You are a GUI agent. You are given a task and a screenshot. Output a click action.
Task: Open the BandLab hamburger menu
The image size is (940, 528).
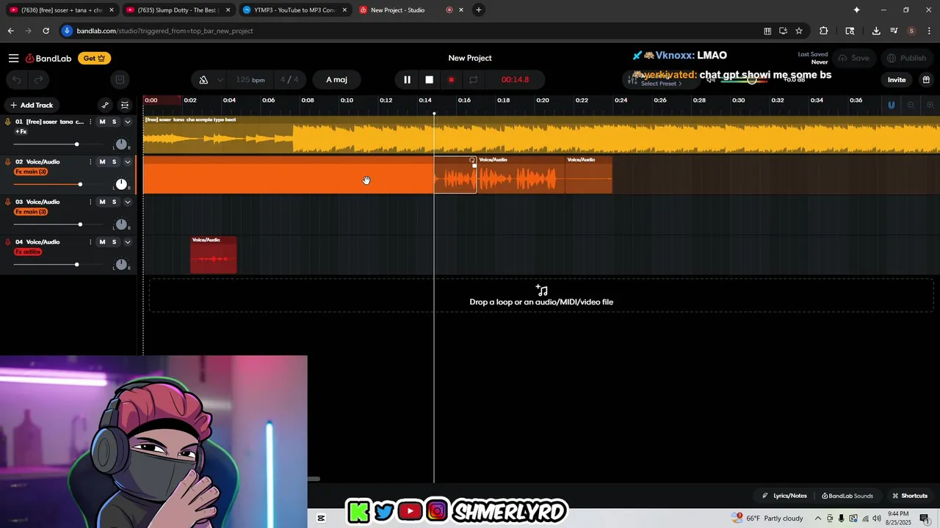pyautogui.click(x=13, y=58)
